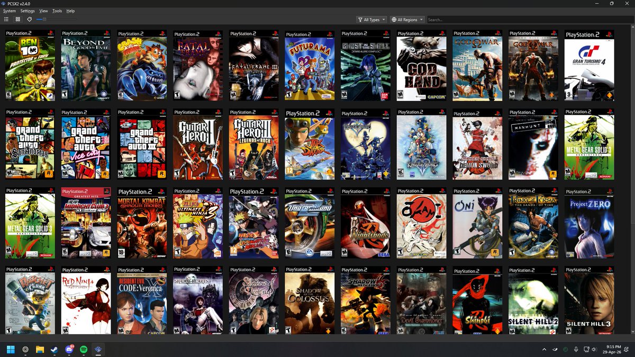Screen dimensions: 635x357
Task: Switch to game grid view
Action: point(17,20)
